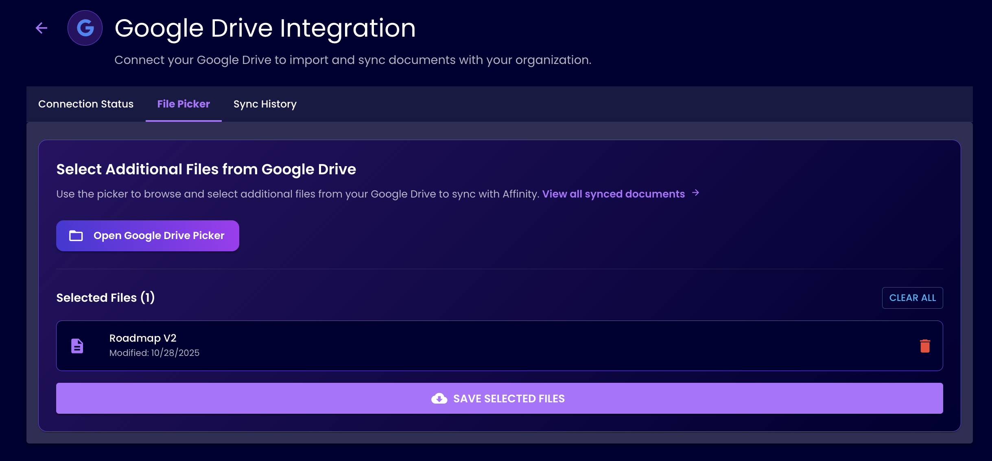992x461 pixels.
Task: Click the cloud download icon
Action: pos(439,398)
